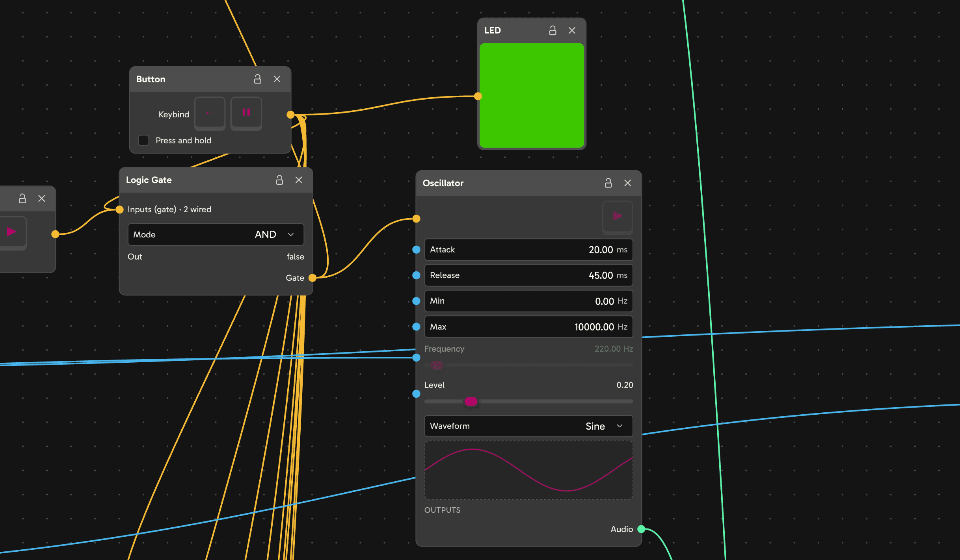Click the Release modulation input port
Screen dimensions: 960x560
416,275
